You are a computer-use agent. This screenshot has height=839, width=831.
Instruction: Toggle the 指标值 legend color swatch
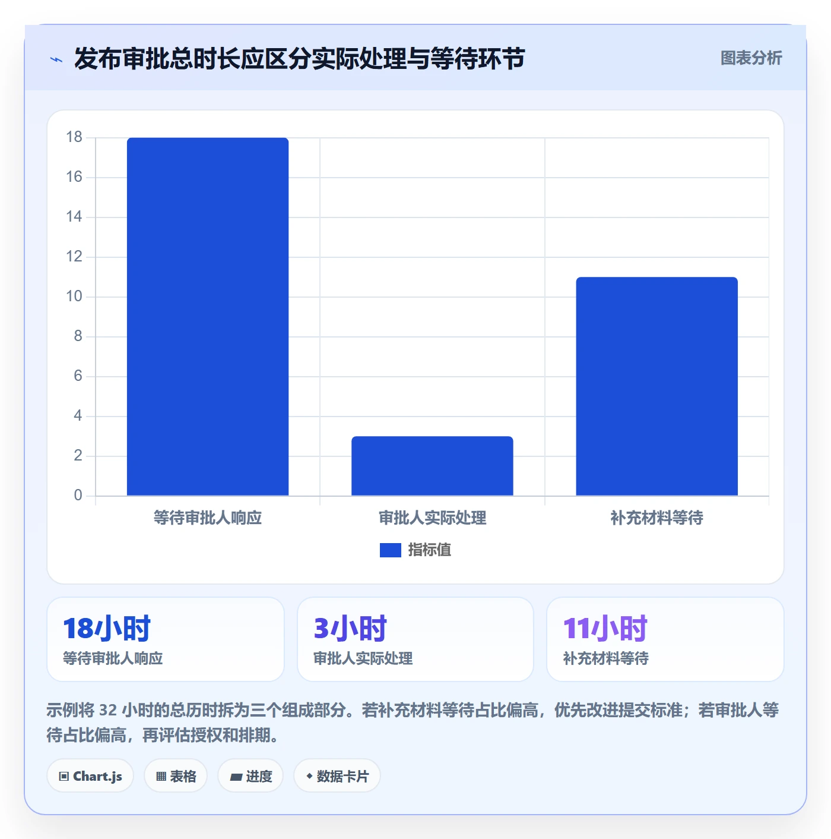(391, 550)
